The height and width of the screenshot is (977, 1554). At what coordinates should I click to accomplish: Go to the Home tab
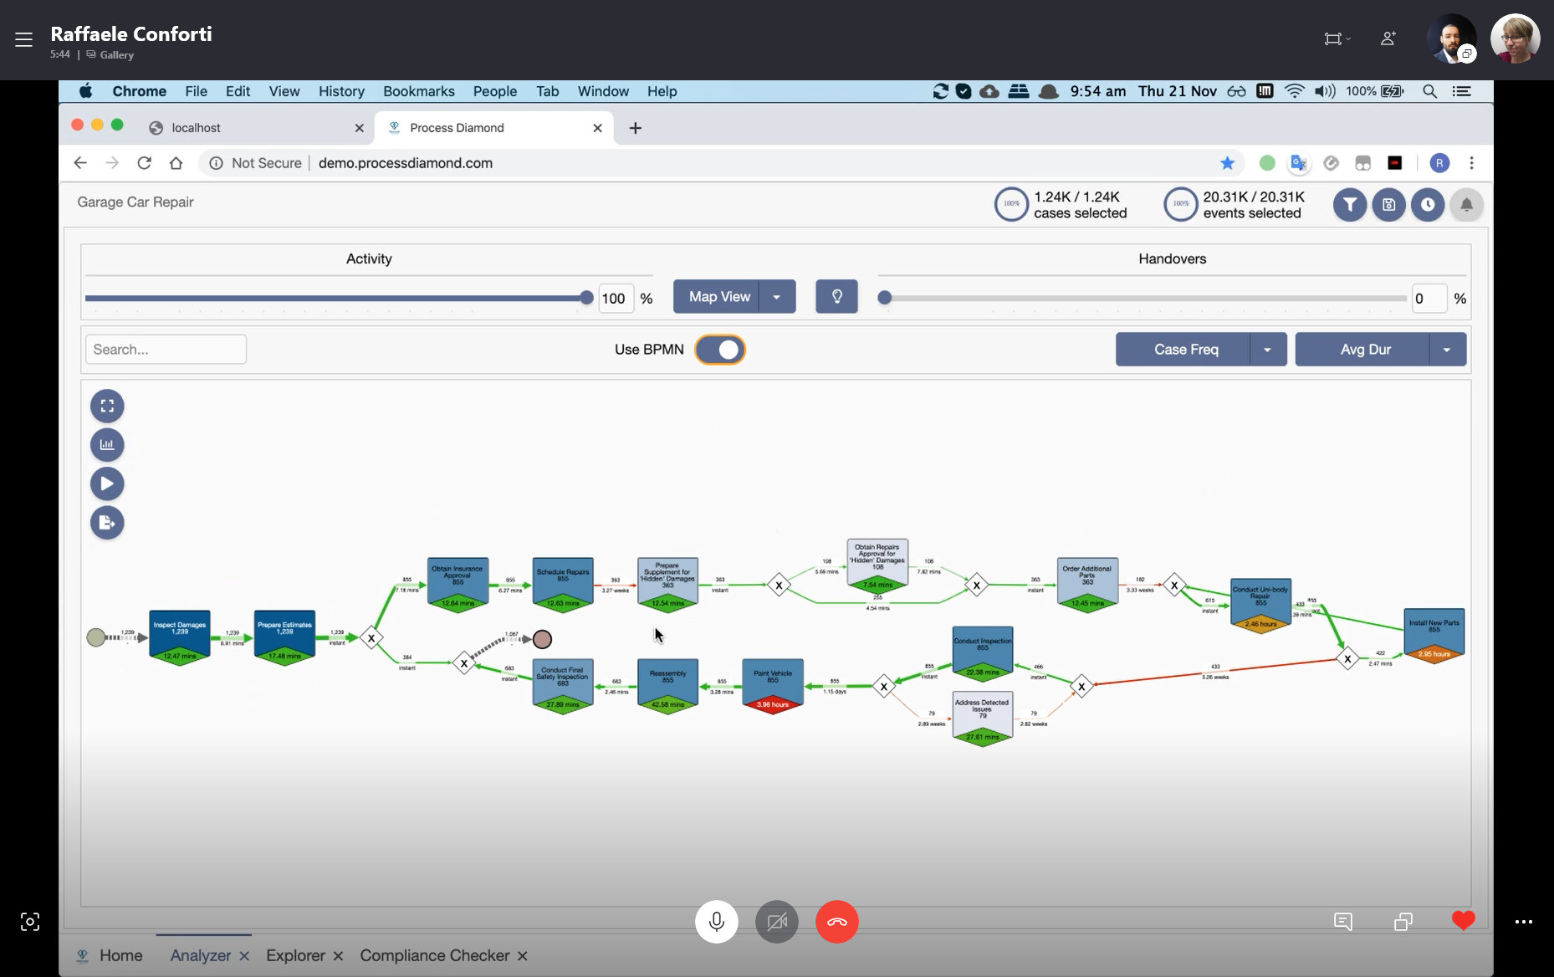point(110,955)
